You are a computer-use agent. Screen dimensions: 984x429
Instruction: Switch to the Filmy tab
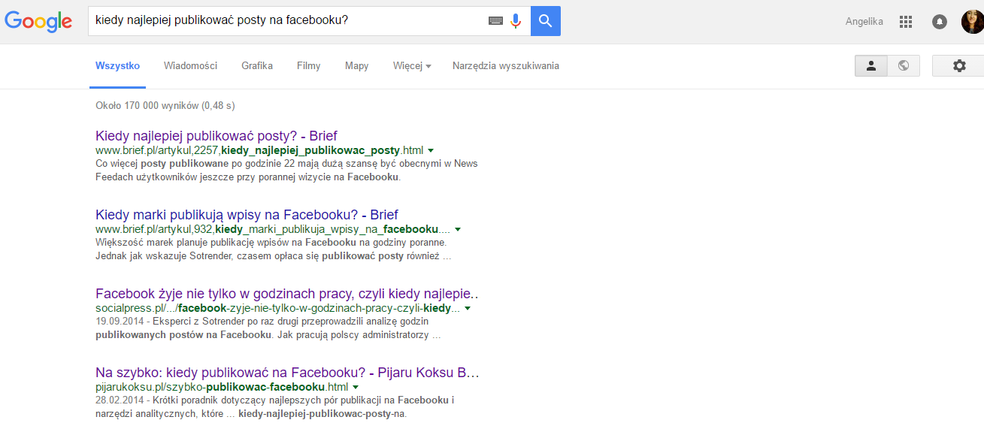click(308, 66)
